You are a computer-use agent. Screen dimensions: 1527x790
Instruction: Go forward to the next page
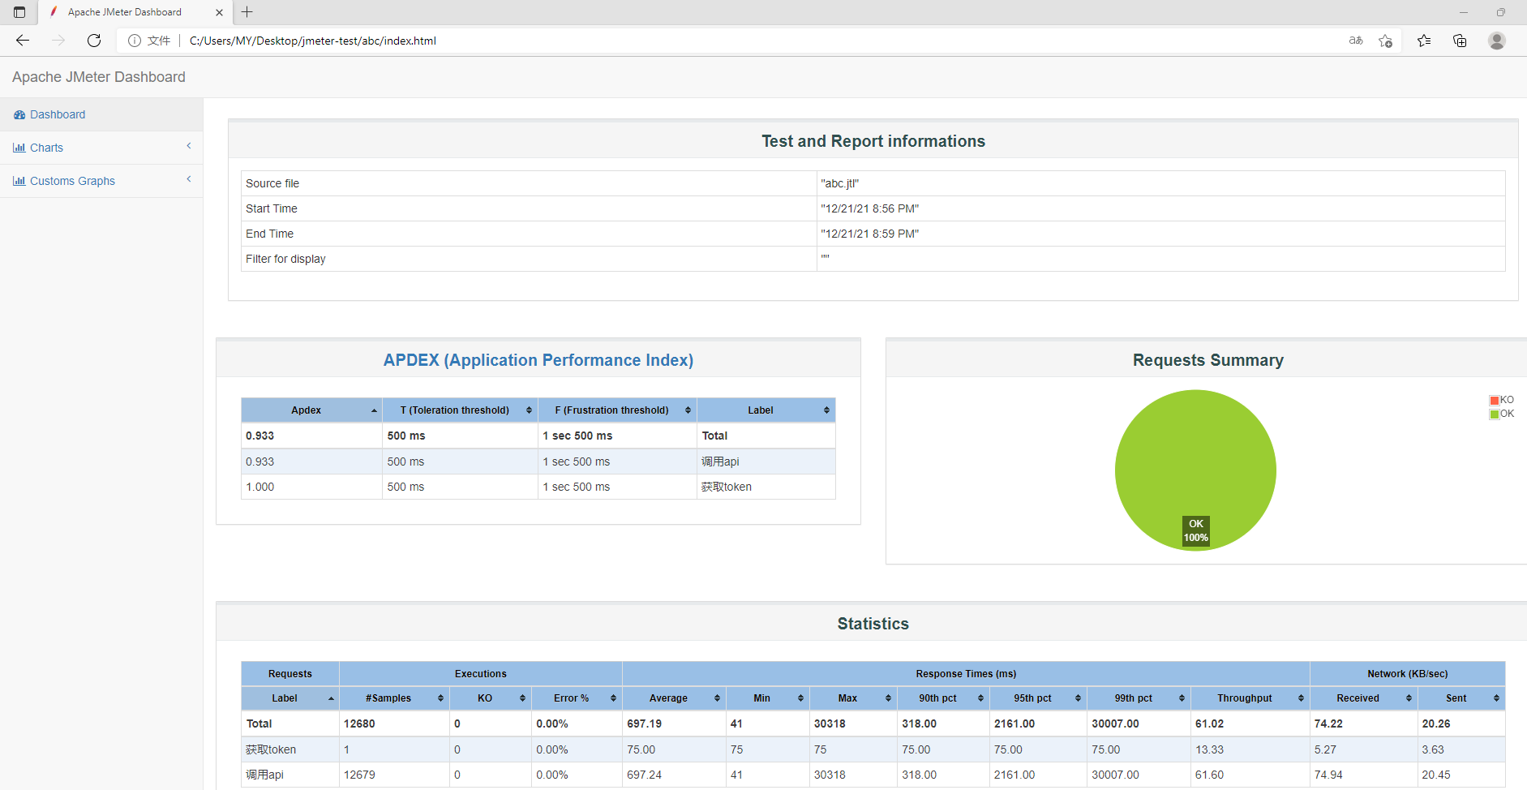point(58,41)
